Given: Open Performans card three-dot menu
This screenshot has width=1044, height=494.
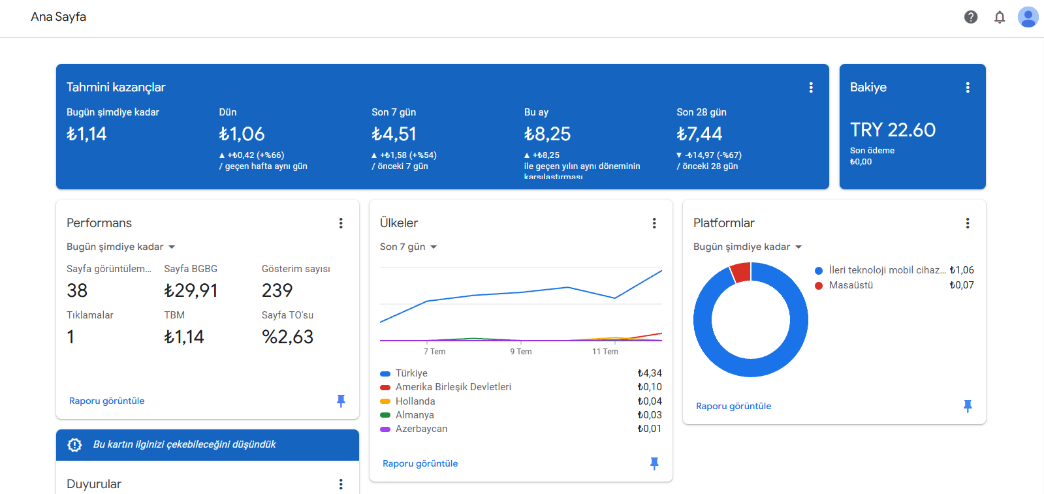Looking at the screenshot, I should (x=341, y=223).
